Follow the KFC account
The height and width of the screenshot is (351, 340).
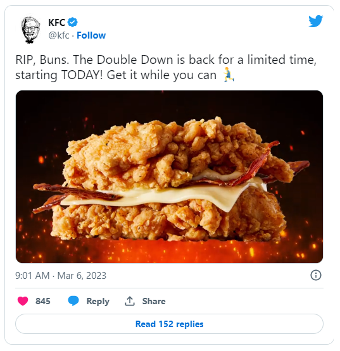point(91,35)
